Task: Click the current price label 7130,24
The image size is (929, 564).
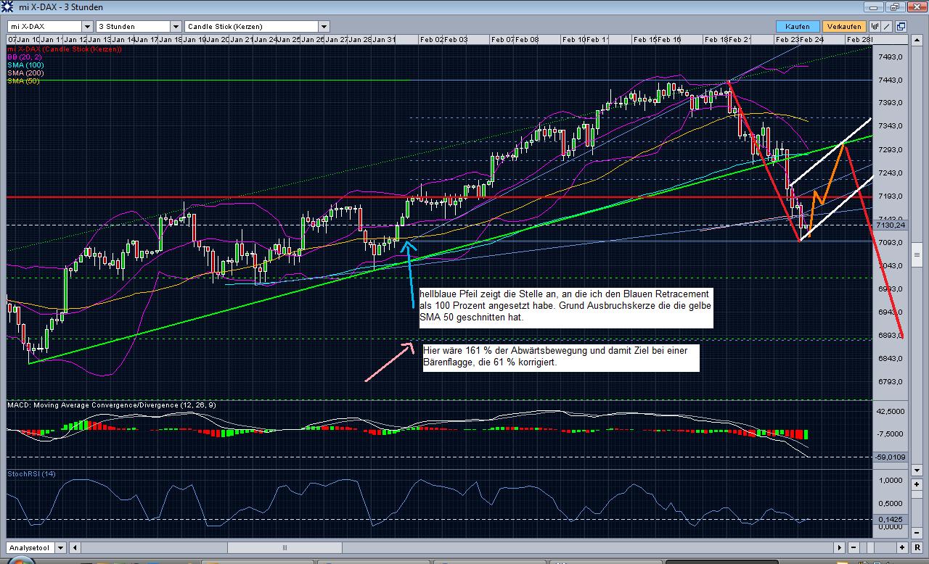Action: (891, 225)
